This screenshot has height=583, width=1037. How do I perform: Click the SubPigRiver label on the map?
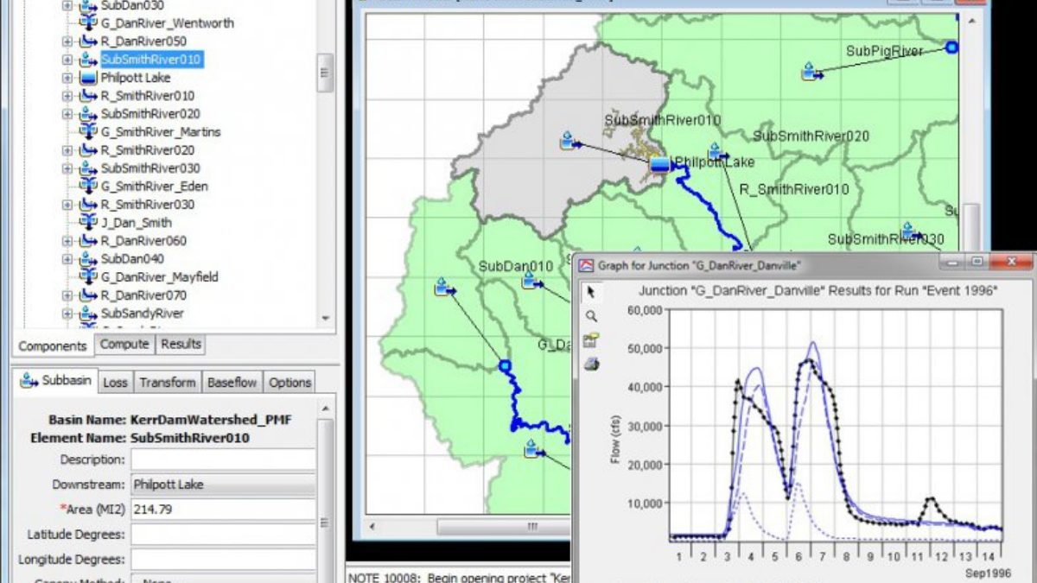884,52
